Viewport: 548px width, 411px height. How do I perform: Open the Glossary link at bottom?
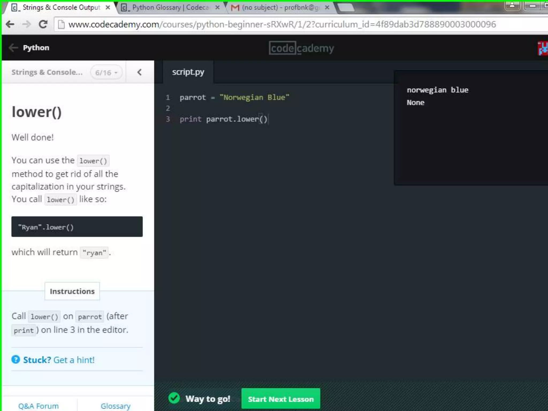[116, 406]
